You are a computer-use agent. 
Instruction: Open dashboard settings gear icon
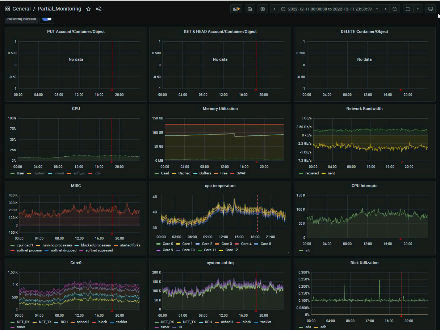point(263,9)
